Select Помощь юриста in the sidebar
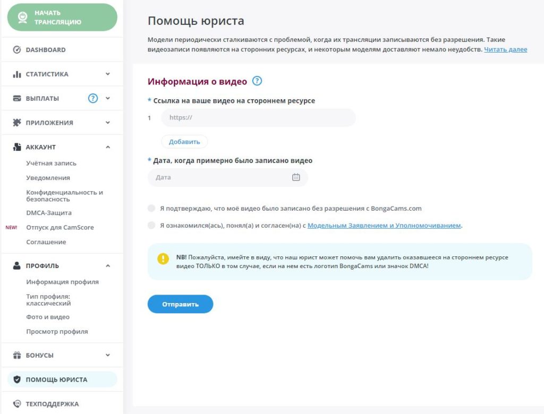The image size is (544, 414). (x=63, y=379)
